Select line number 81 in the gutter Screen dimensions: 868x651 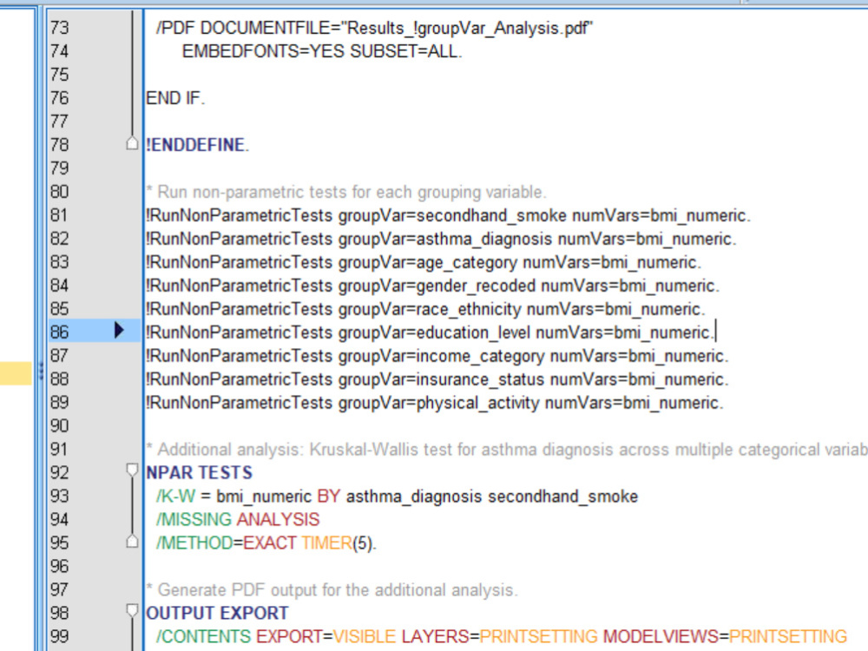[x=60, y=214]
